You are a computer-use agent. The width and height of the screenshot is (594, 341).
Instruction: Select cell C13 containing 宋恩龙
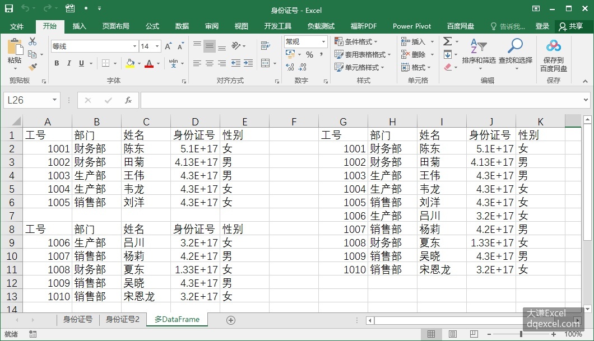pyautogui.click(x=146, y=296)
